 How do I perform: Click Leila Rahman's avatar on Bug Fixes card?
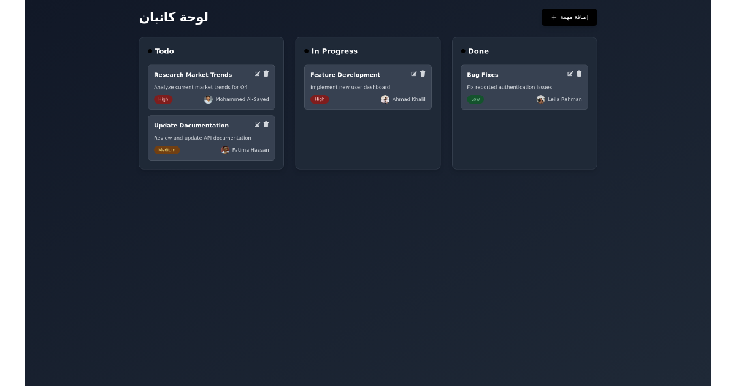(541, 99)
